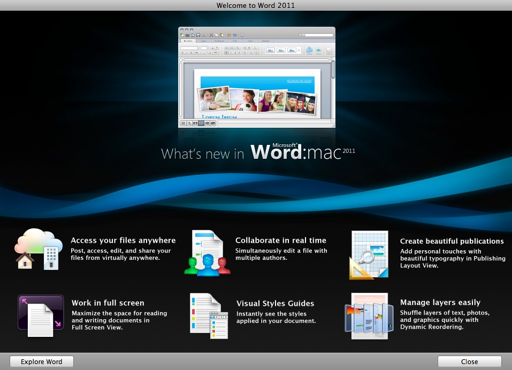The height and width of the screenshot is (370, 512).
Task: Click the Word document preview thumbnail
Action: coord(257,78)
